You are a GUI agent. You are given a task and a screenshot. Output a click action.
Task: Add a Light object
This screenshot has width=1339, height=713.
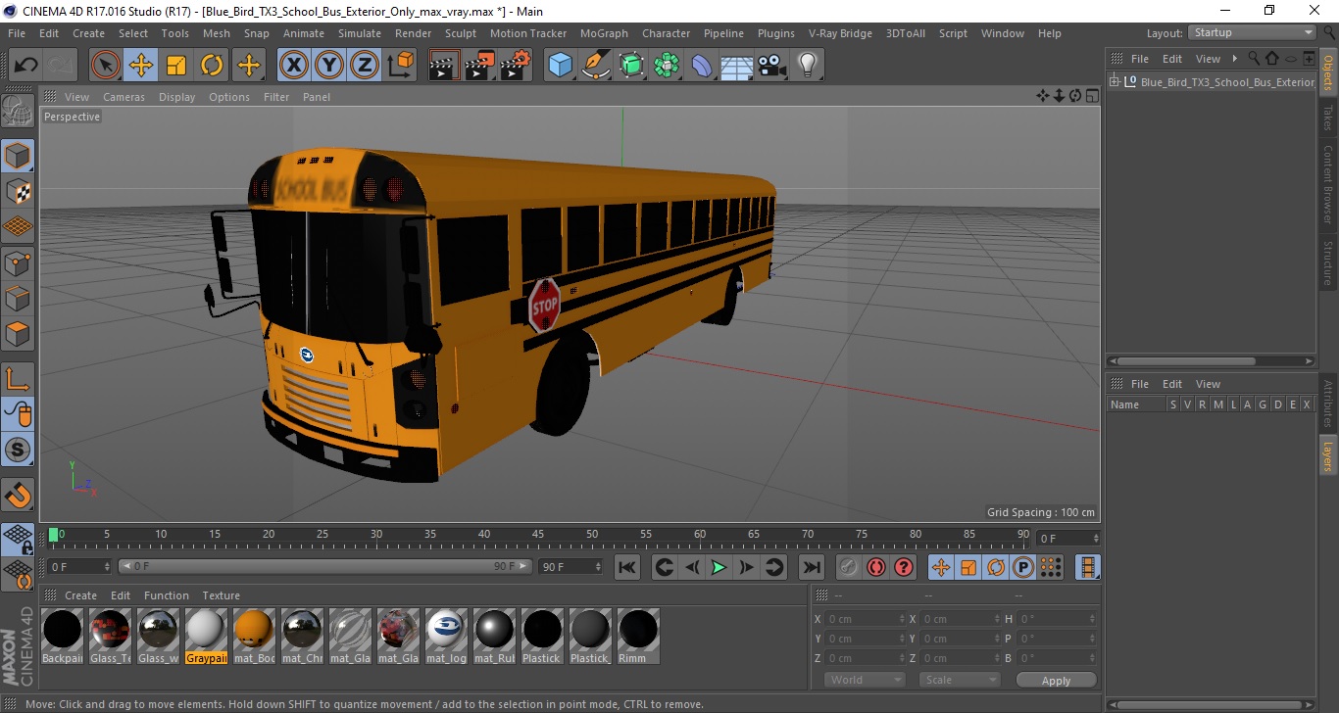pos(807,66)
